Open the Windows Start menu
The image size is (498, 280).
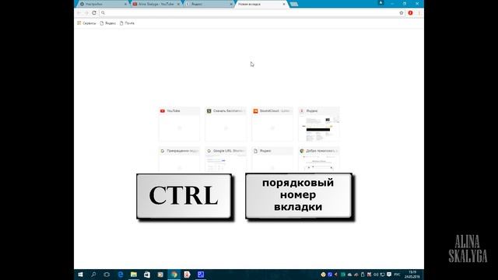pyautogui.click(x=80, y=275)
